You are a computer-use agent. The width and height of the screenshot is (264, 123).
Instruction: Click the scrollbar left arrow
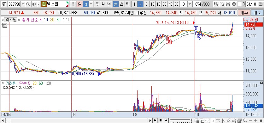(x=3, y=120)
